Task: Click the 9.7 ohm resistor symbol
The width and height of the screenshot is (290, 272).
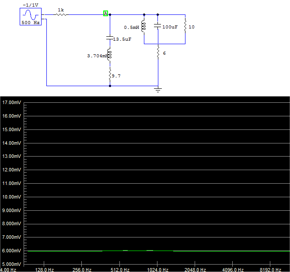Action: pos(110,75)
